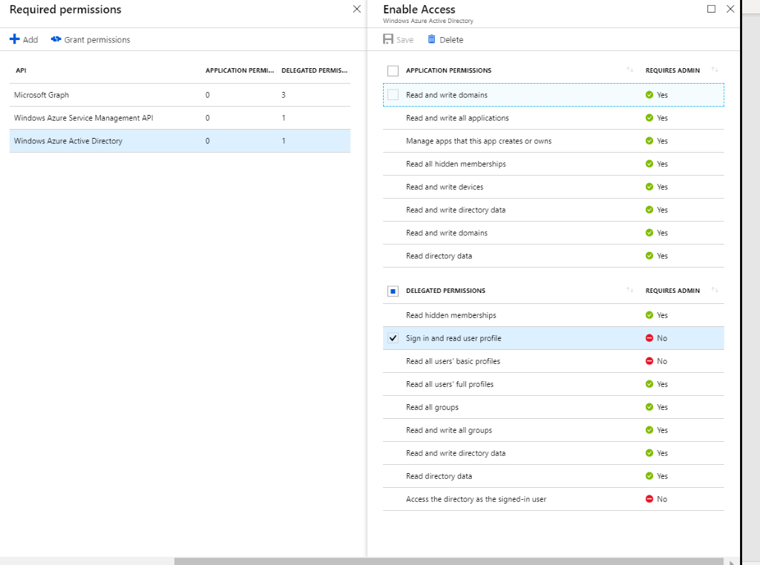Screen dimensions: 760x565
Task: Sort Application Permissions column by name
Action: [x=629, y=70]
